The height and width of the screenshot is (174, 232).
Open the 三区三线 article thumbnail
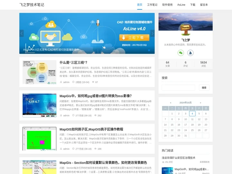coord(40,72)
